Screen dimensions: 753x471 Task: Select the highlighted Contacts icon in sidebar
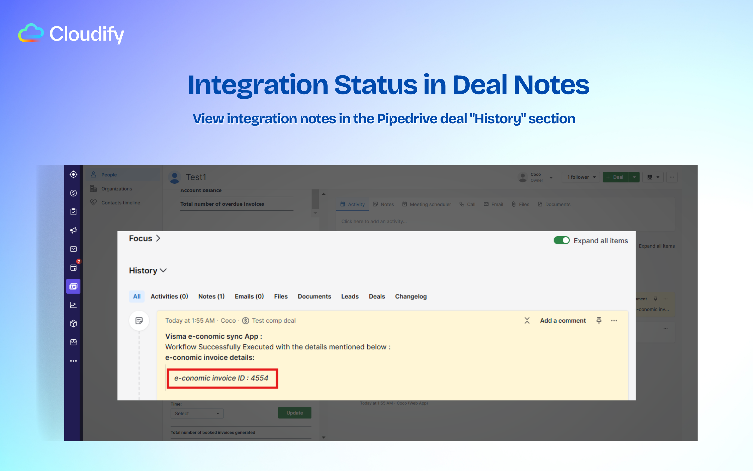(x=73, y=286)
